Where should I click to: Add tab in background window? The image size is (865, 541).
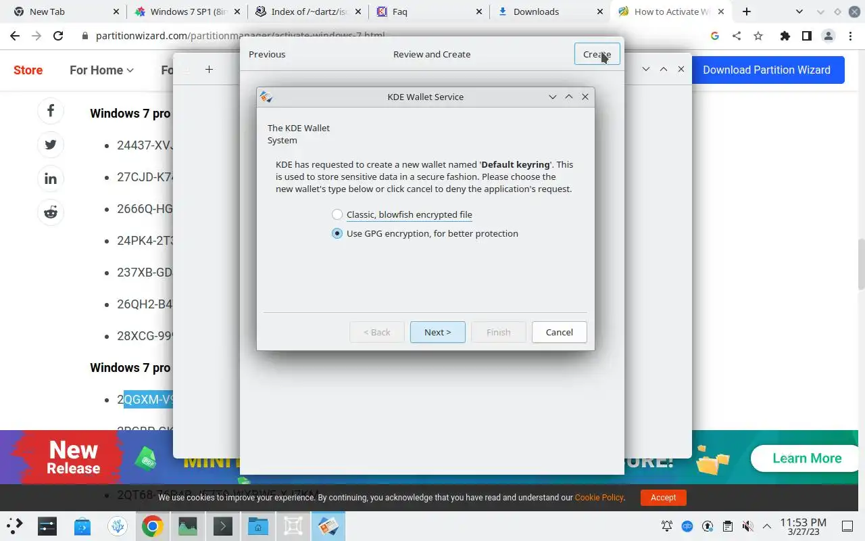pyautogui.click(x=209, y=70)
